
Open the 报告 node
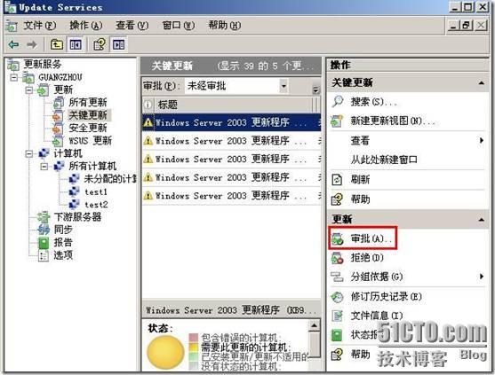click(63, 242)
